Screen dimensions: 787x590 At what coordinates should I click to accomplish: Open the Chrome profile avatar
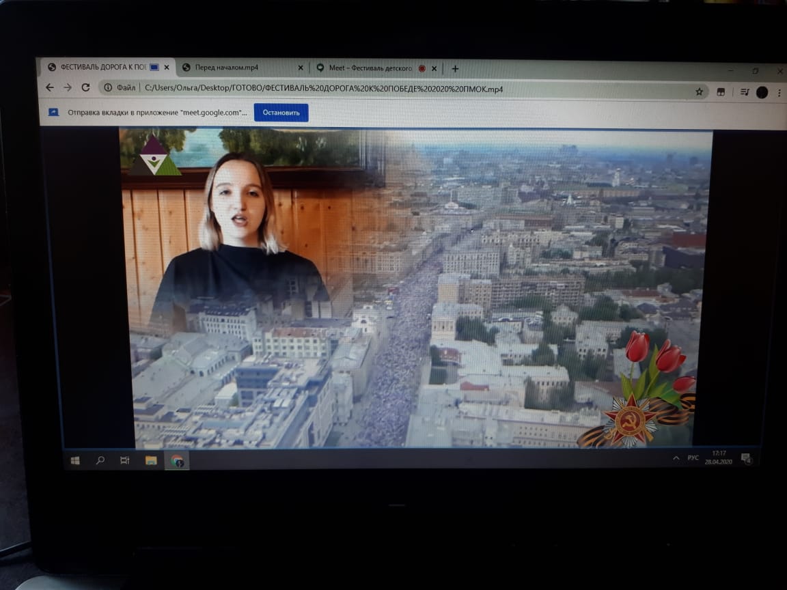coord(762,92)
